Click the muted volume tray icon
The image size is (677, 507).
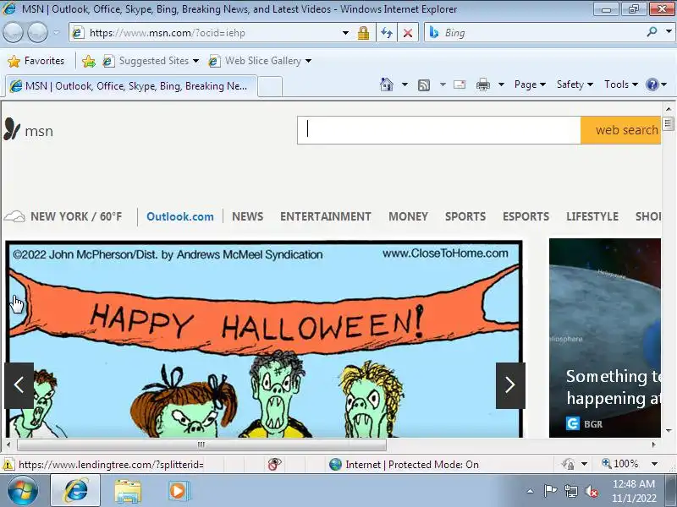point(591,491)
